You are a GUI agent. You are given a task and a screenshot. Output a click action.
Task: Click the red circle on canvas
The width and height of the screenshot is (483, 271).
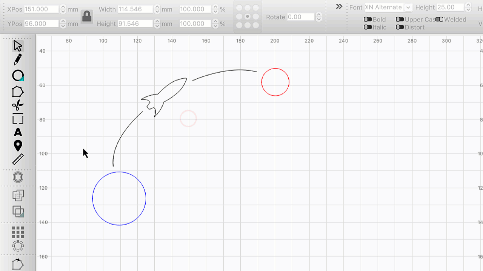click(289, 82)
